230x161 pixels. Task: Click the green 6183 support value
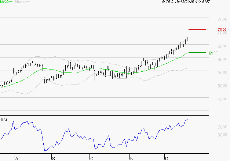(x=213, y=53)
